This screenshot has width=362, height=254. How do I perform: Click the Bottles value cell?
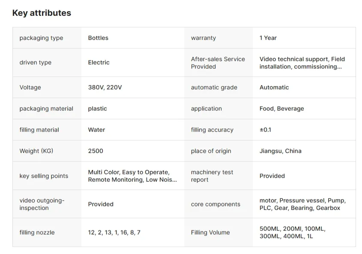point(98,38)
